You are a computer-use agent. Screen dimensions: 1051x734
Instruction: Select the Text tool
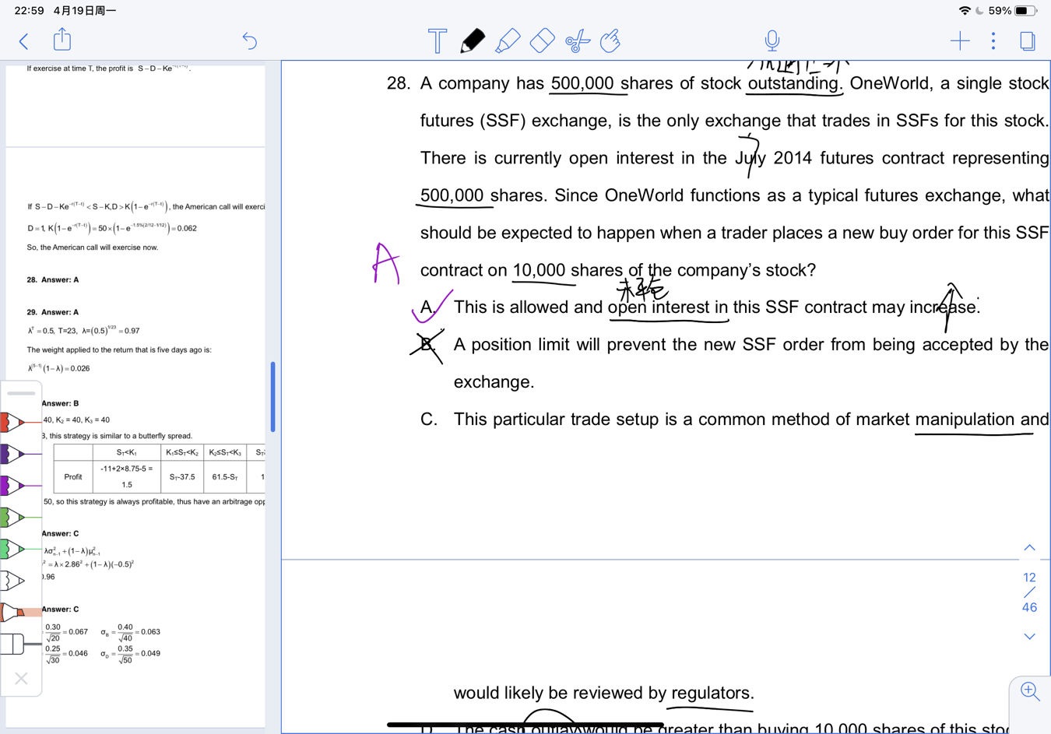(438, 40)
